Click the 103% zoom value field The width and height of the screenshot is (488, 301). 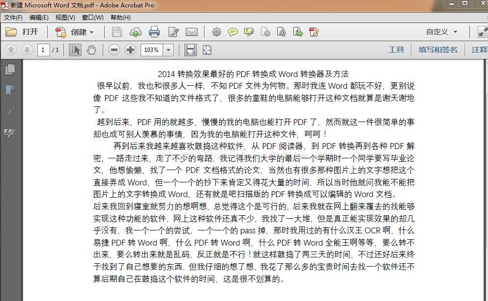point(151,50)
